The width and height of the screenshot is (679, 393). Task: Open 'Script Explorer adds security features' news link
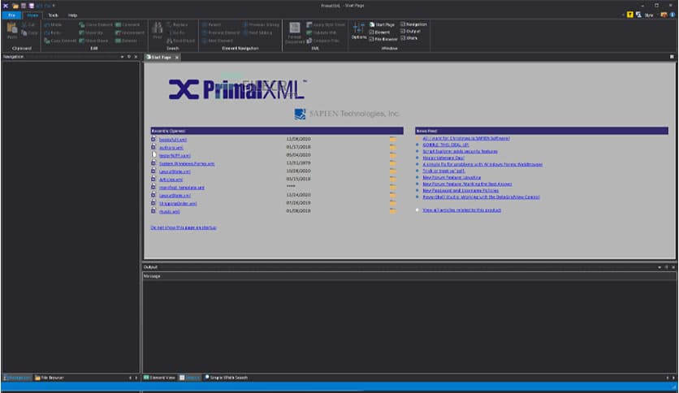coord(460,152)
